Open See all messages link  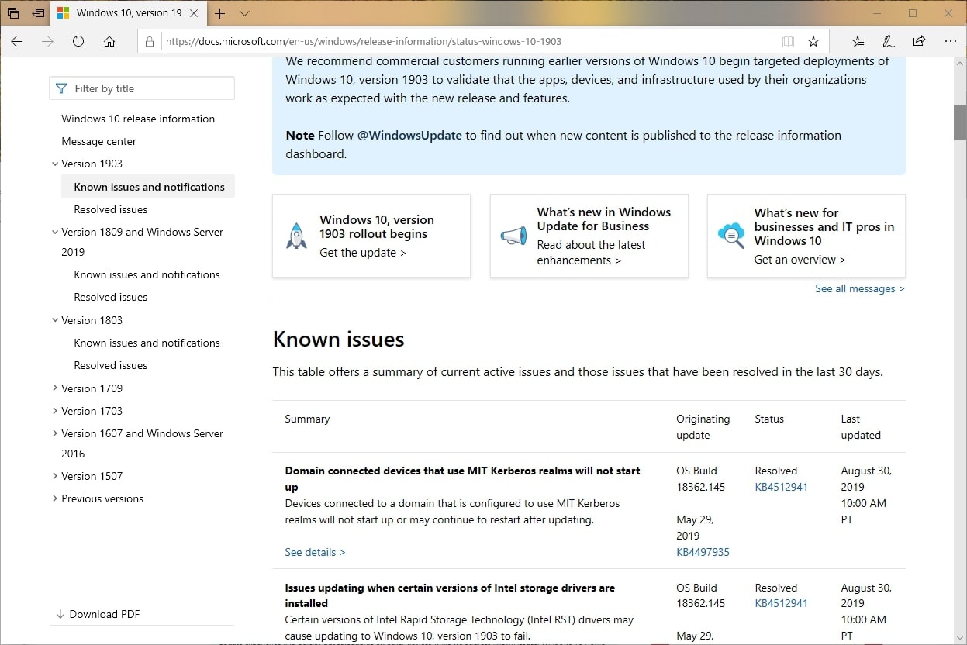tap(860, 288)
